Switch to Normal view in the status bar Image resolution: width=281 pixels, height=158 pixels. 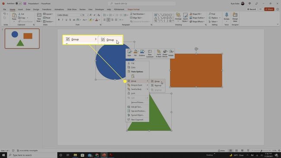point(231,151)
